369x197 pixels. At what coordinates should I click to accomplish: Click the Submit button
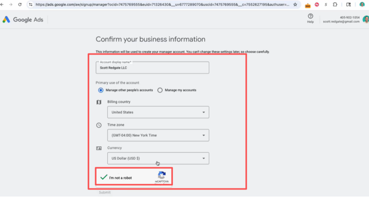coord(104,192)
